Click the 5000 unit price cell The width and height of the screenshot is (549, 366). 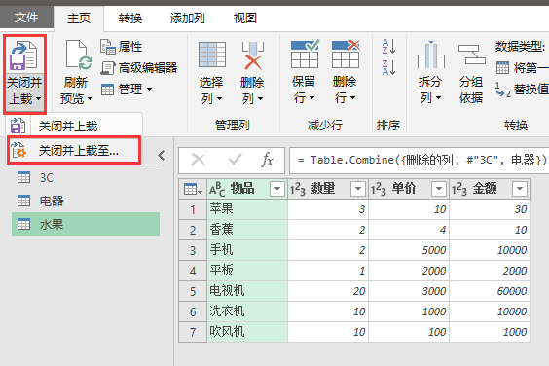(409, 250)
